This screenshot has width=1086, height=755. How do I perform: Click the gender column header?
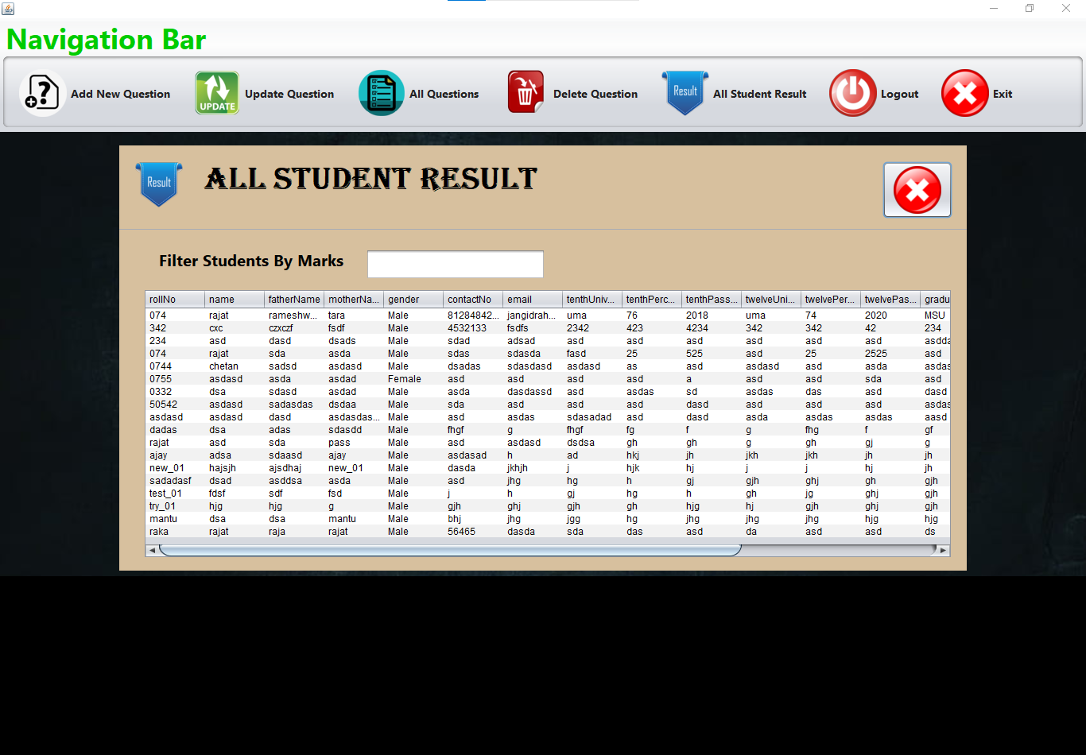413,300
